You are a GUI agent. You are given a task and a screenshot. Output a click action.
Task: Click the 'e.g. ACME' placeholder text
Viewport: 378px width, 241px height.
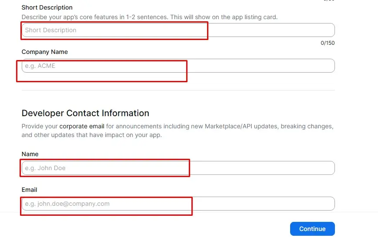click(40, 66)
